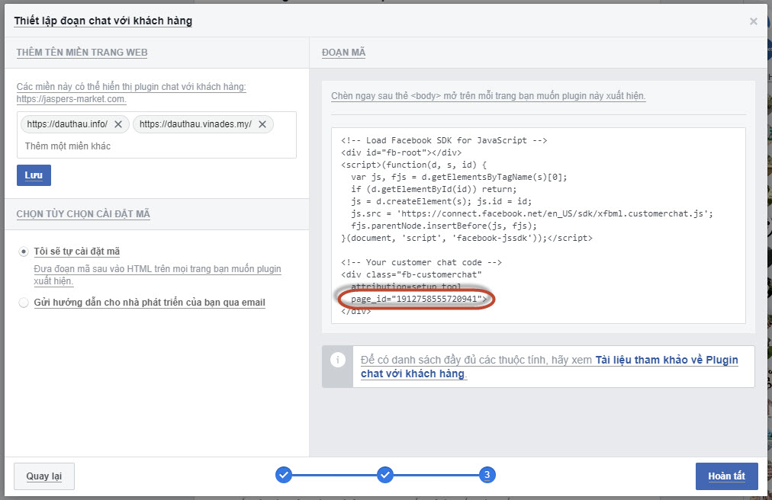Click the Quay lại back button

point(44,476)
